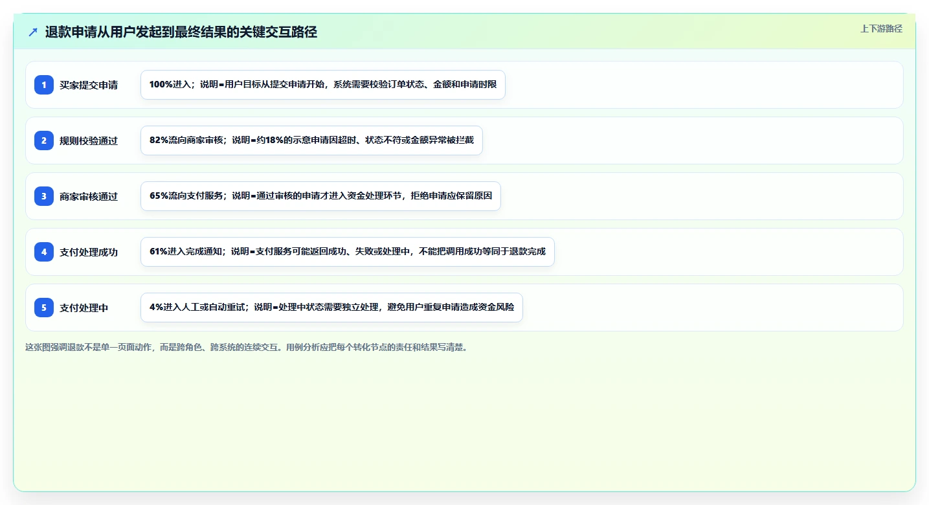Select step number badge 3
The height and width of the screenshot is (505, 929).
point(44,196)
